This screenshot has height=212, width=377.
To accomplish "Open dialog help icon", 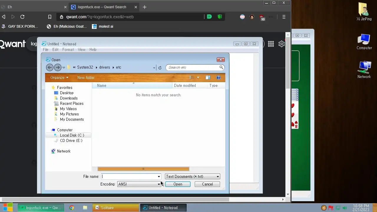I will pos(219,78).
